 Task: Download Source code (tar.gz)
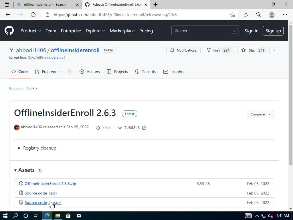click(43, 203)
